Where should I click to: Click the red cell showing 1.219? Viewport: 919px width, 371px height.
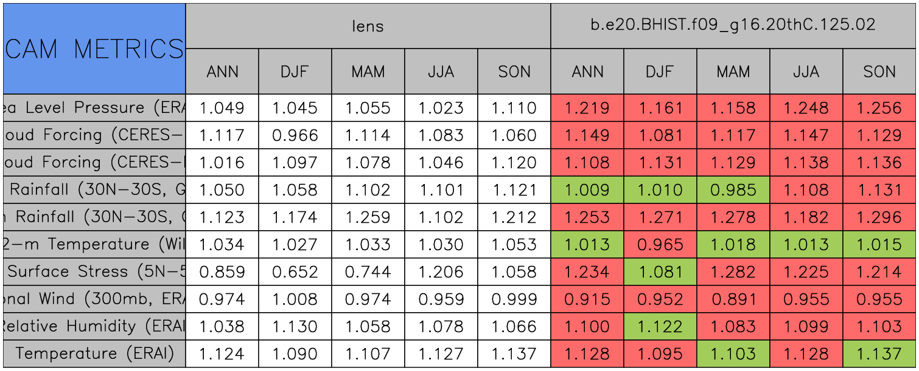click(587, 108)
